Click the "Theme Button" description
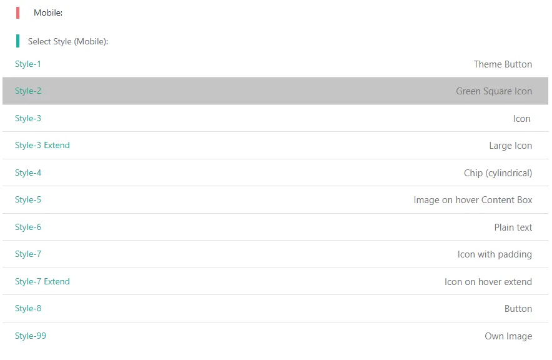The image size is (552, 360). tap(503, 64)
